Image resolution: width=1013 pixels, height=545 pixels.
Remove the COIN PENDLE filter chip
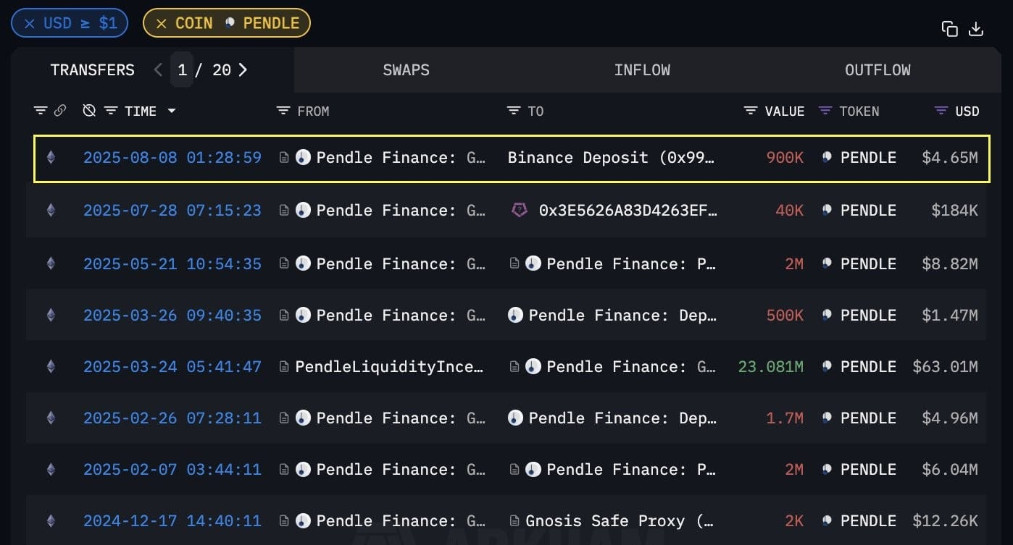[x=162, y=23]
